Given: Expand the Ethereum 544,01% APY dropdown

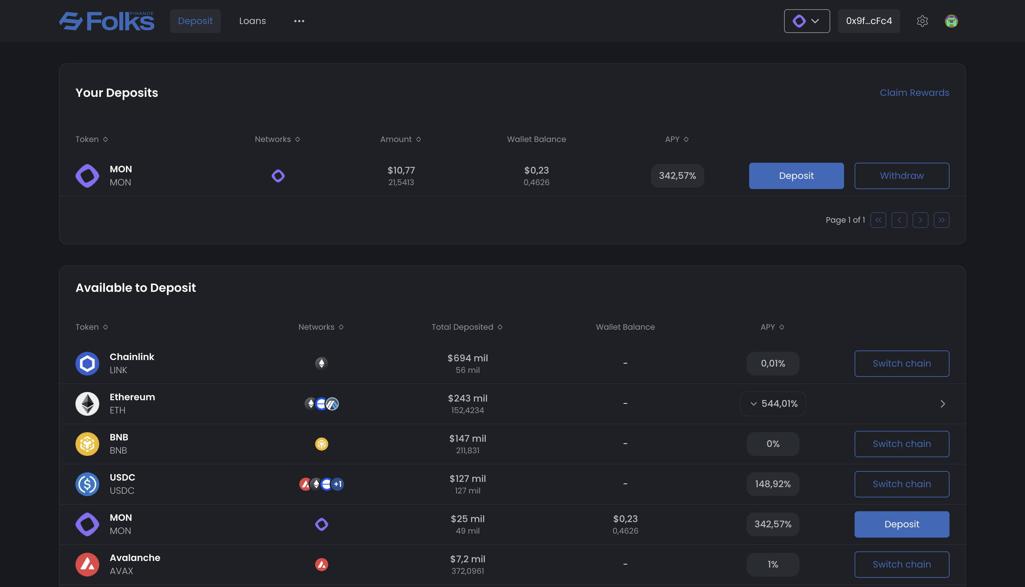Looking at the screenshot, I should click(x=773, y=404).
